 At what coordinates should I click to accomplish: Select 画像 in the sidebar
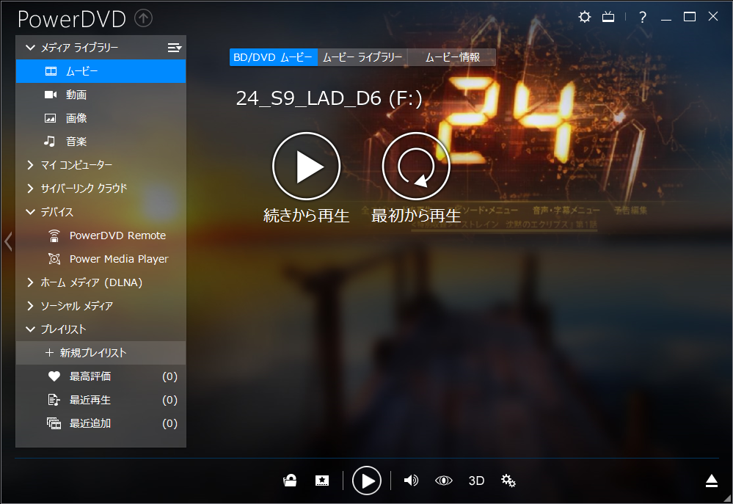point(101,118)
